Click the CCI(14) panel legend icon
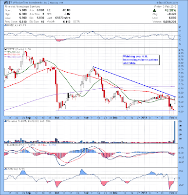This screenshot has height=195, width=188. 5,169
